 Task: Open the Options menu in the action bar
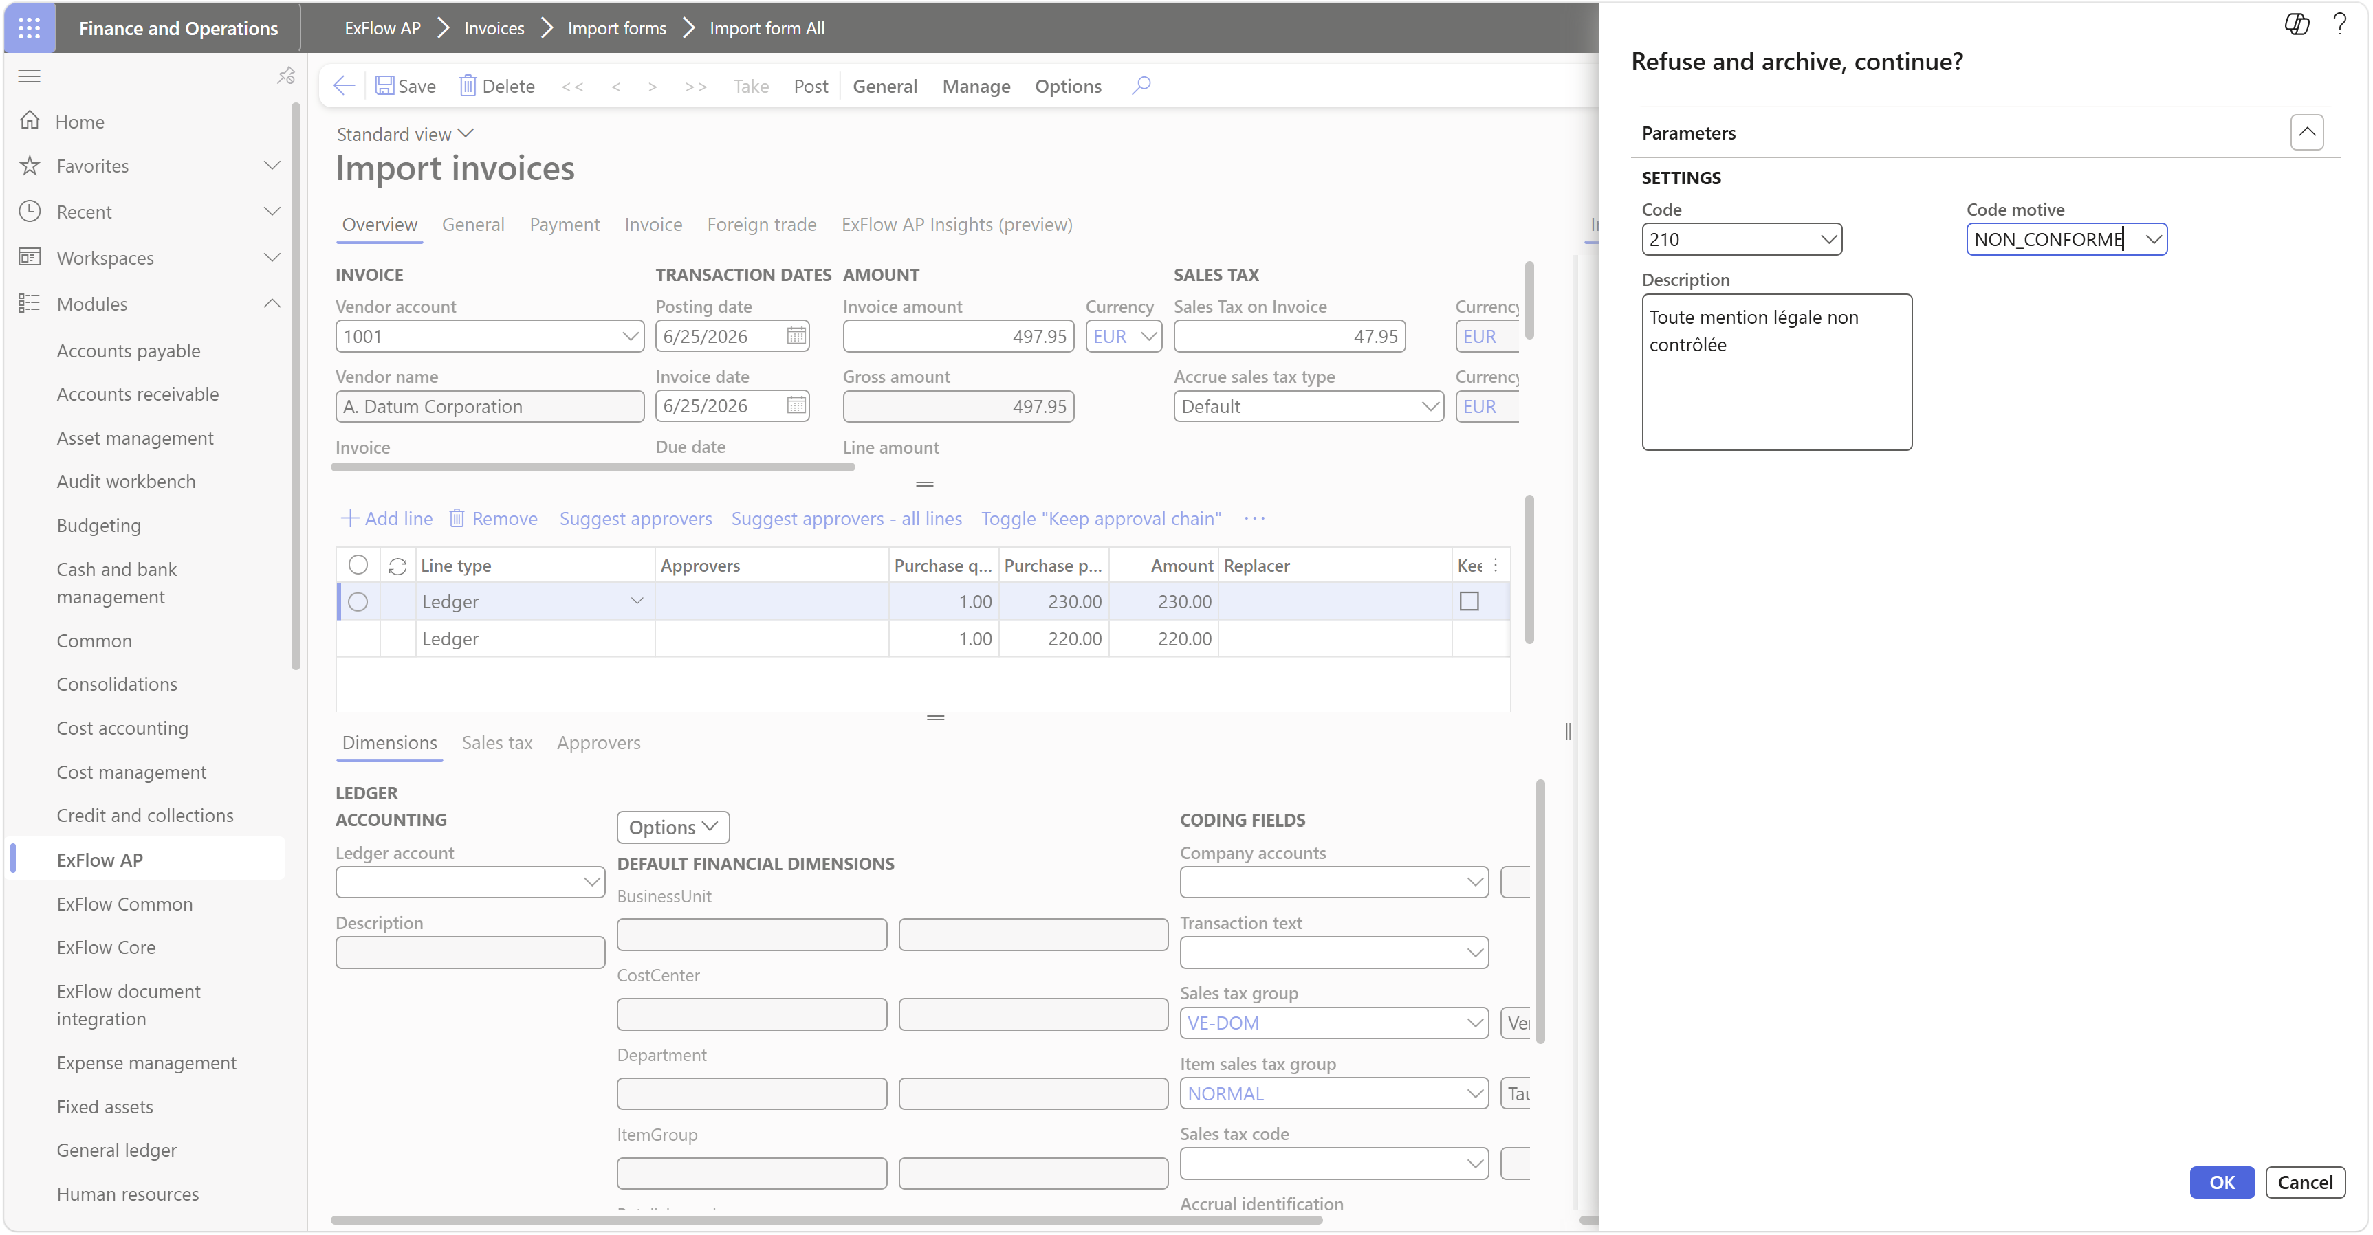pyautogui.click(x=1068, y=86)
